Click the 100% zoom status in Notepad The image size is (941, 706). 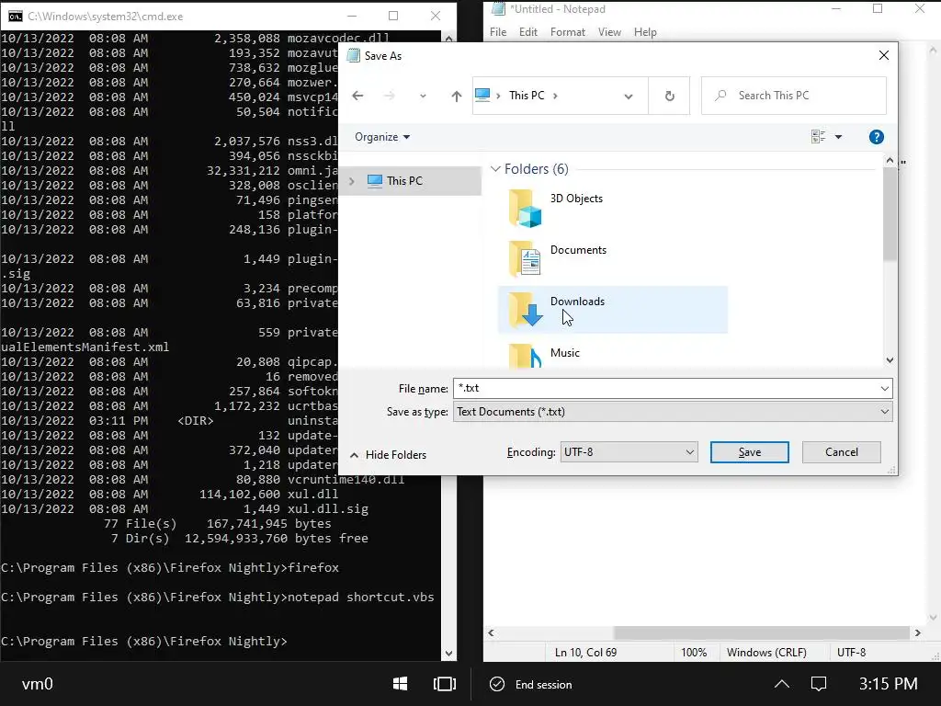point(694,653)
